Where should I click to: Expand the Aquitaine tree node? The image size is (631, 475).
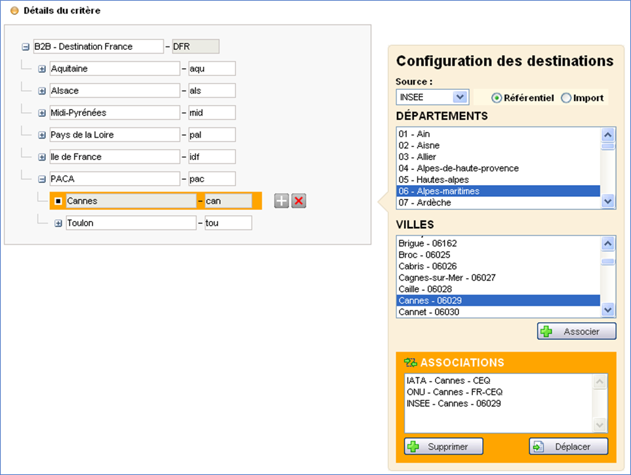pos(42,69)
